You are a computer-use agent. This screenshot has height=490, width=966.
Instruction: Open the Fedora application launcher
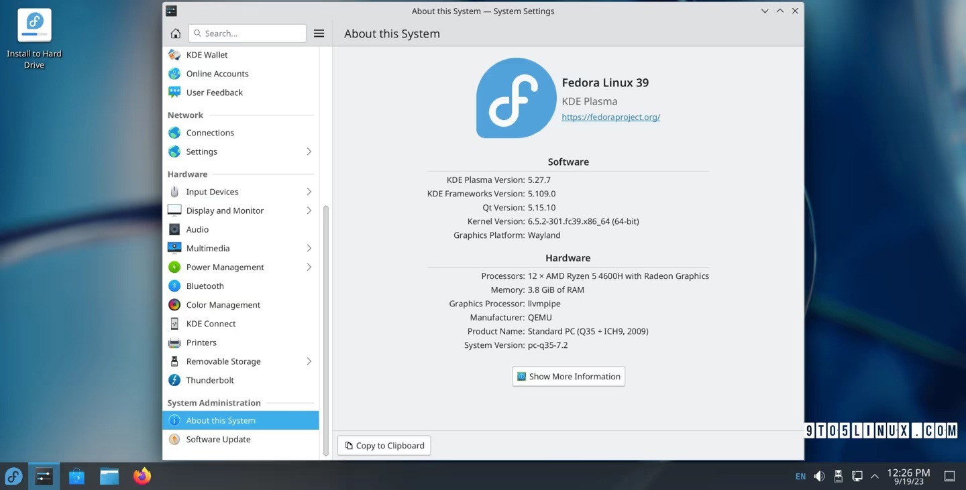pyautogui.click(x=13, y=476)
